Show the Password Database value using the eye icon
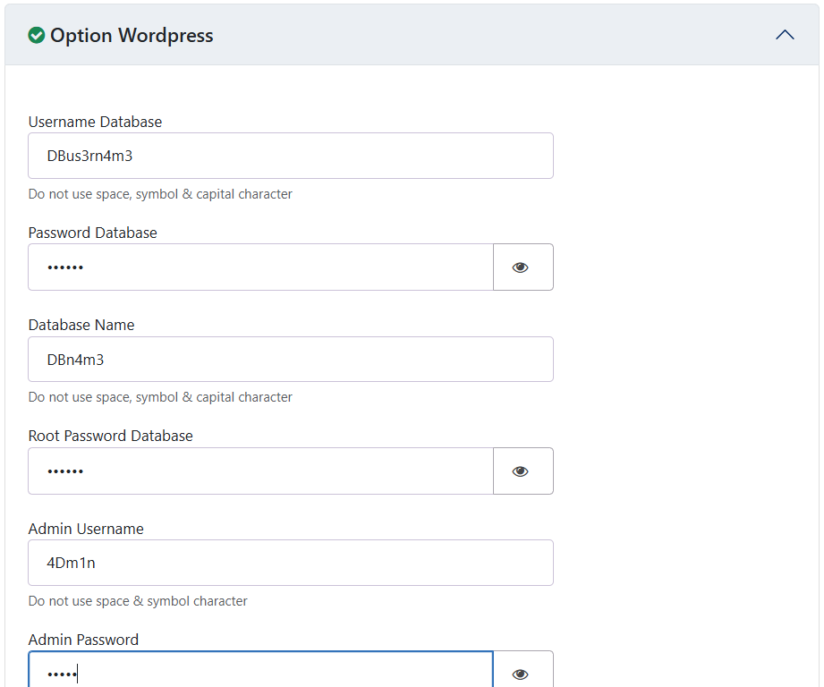 521,267
